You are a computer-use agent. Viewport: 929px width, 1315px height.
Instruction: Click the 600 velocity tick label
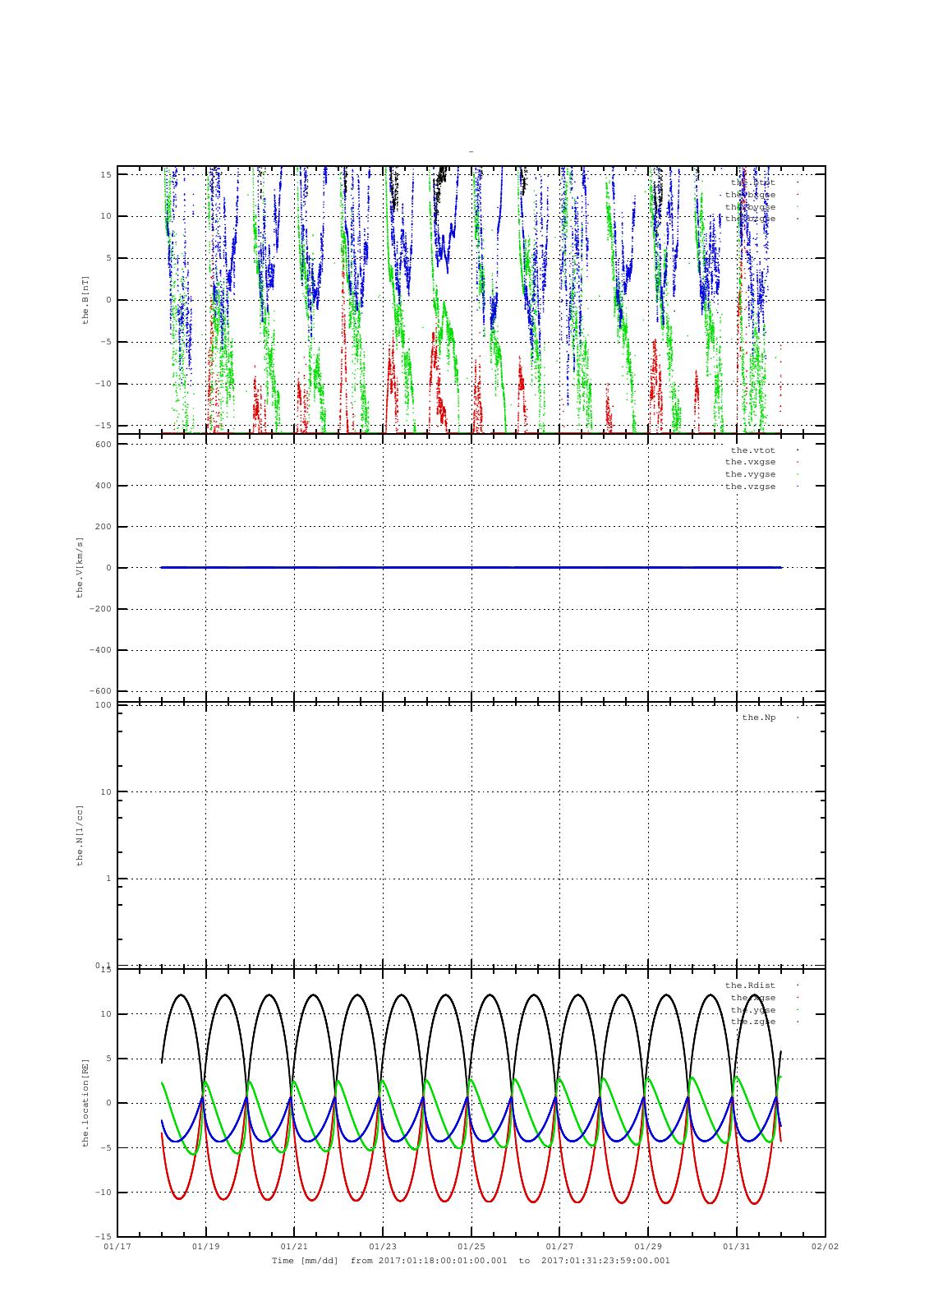[103, 445]
